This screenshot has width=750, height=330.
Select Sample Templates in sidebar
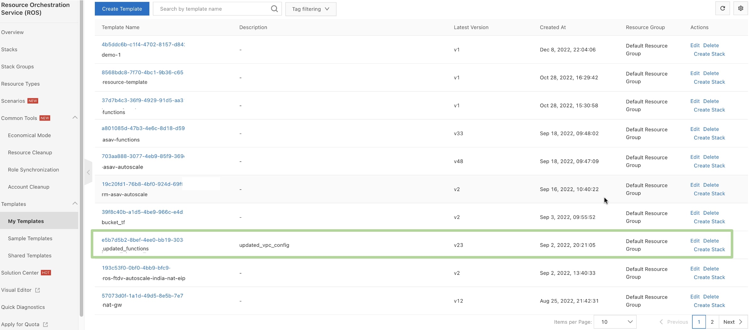(30, 238)
